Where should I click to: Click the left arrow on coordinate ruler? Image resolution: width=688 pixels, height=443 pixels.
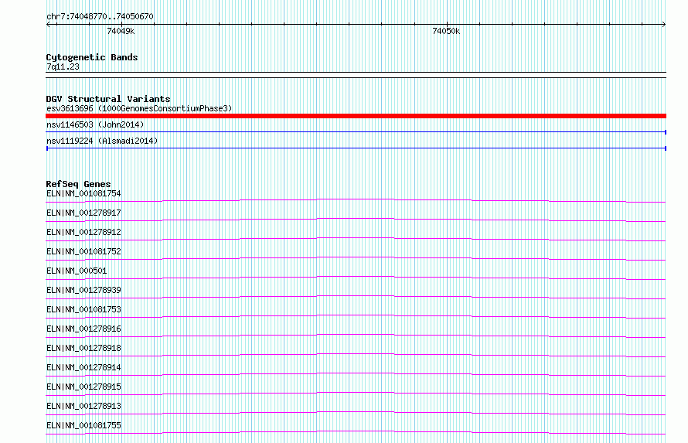[x=48, y=25]
